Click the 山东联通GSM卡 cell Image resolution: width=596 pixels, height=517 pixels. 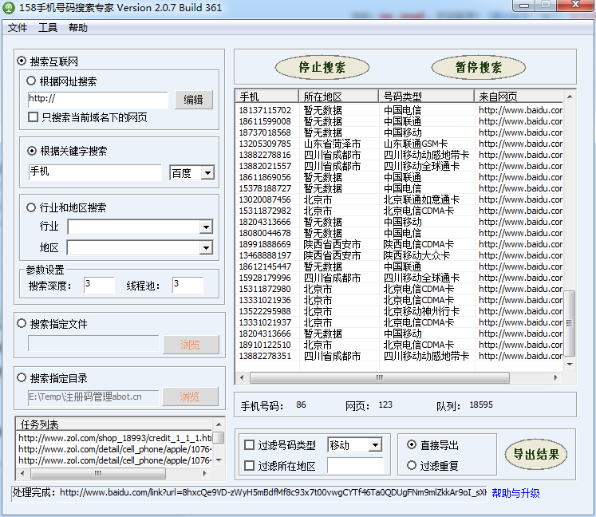(x=416, y=144)
